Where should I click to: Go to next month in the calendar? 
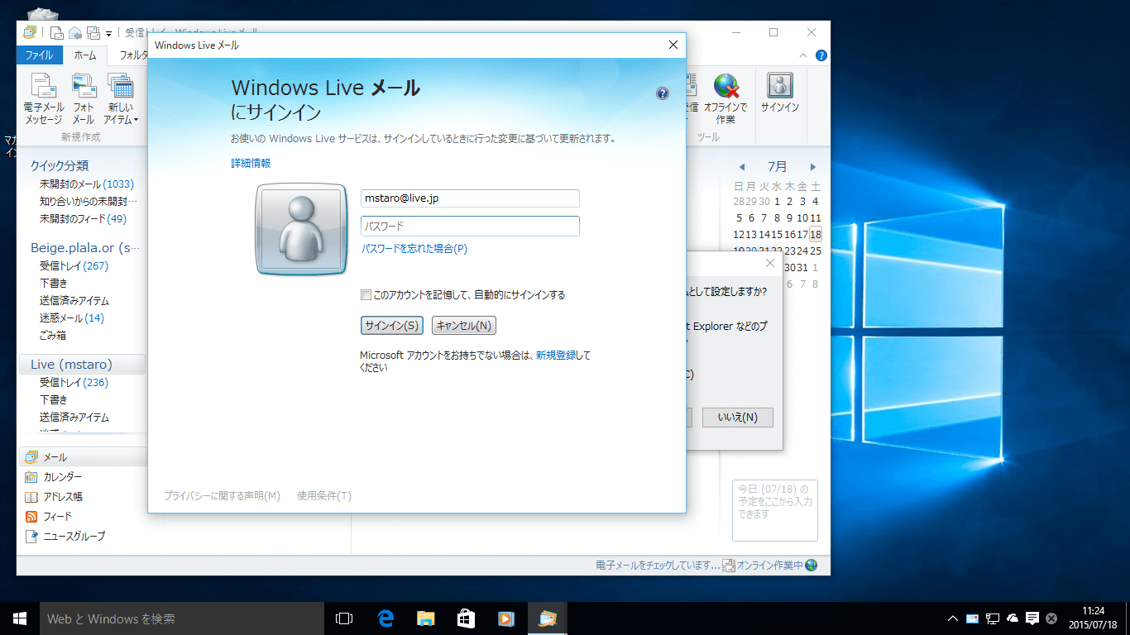click(813, 167)
